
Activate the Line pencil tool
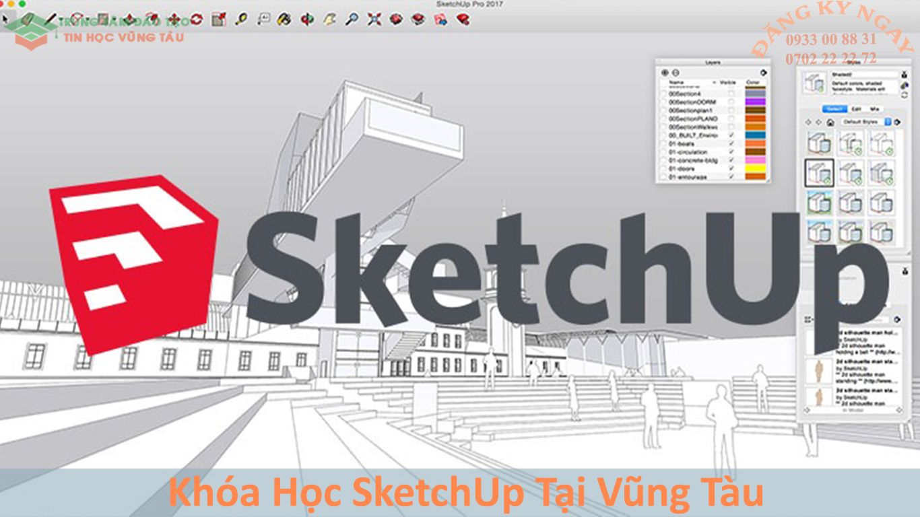51,19
